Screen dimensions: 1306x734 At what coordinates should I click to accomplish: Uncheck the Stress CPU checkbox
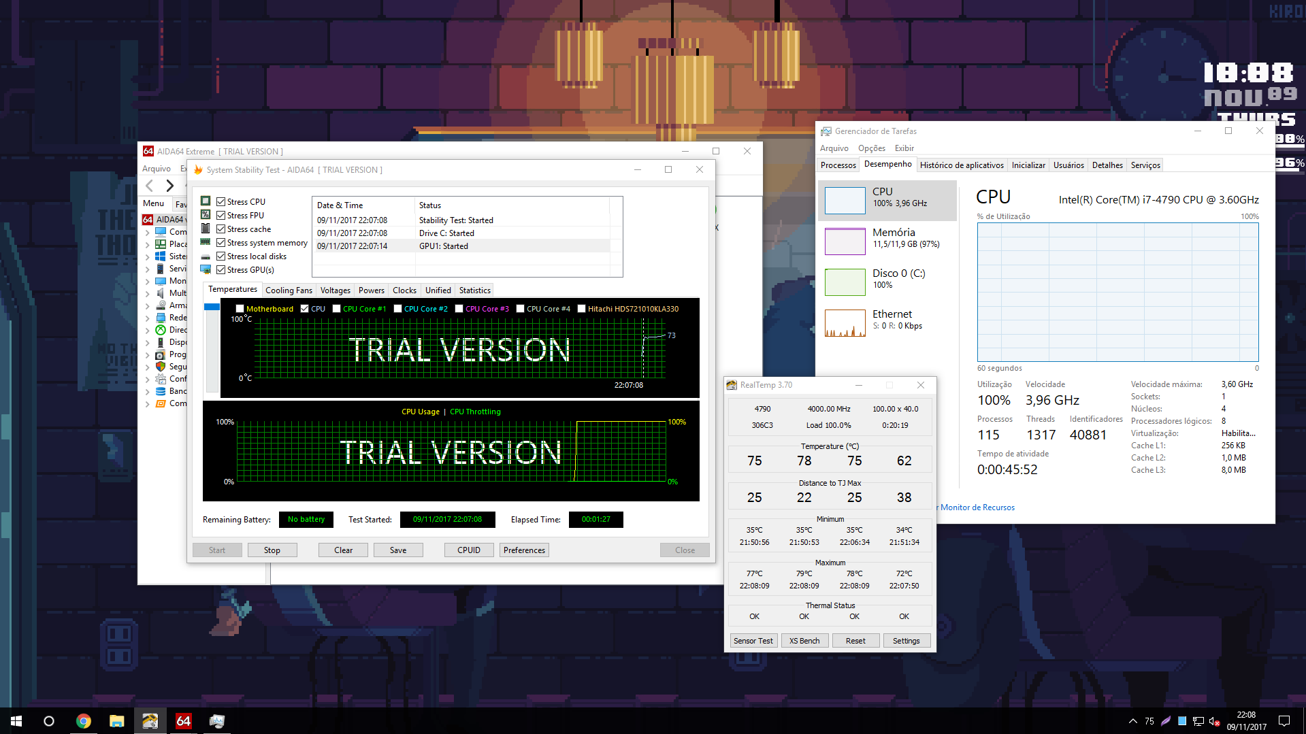pos(221,201)
